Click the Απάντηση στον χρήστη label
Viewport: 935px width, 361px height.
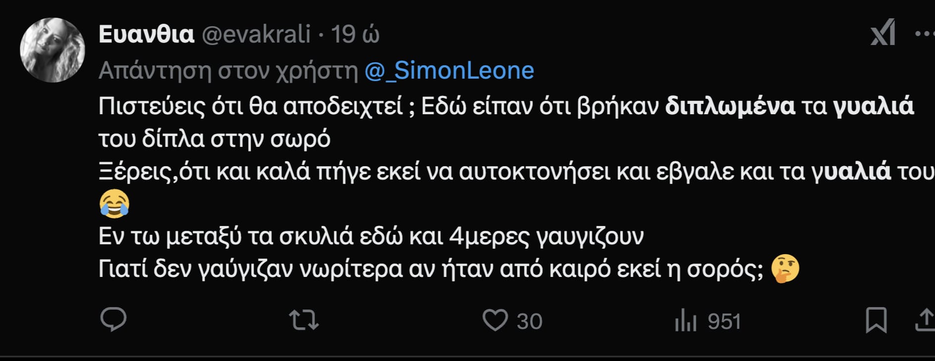(228, 71)
